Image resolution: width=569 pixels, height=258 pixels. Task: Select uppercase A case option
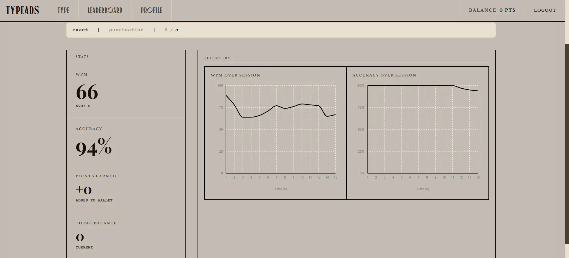tap(166, 30)
